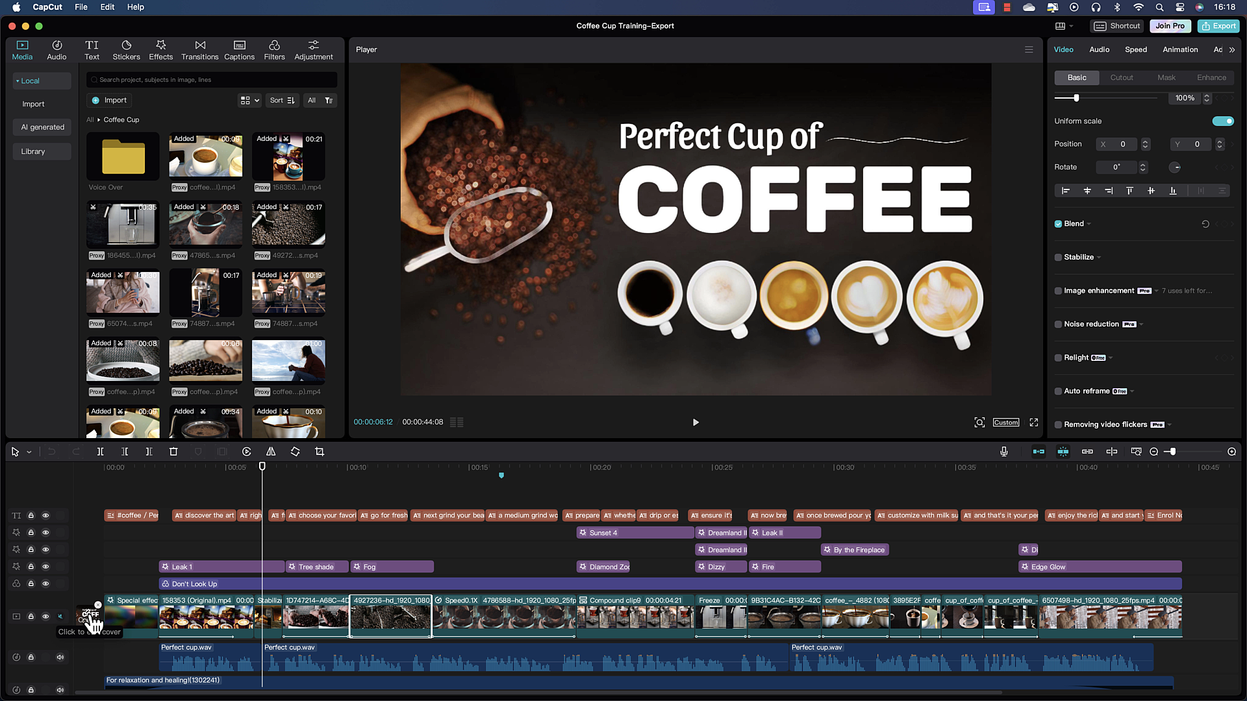Enable the Noise reduction checkbox
1247x701 pixels.
pyautogui.click(x=1058, y=325)
